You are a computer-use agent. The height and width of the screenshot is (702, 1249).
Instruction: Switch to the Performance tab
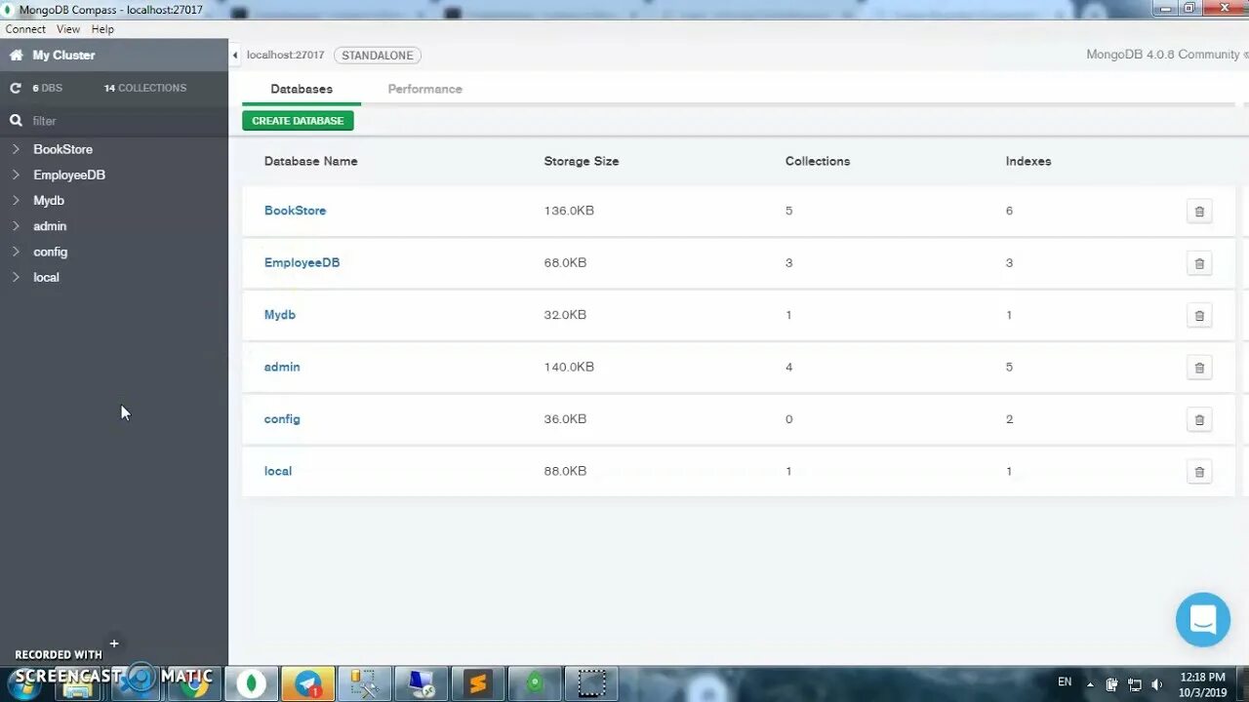[424, 89]
